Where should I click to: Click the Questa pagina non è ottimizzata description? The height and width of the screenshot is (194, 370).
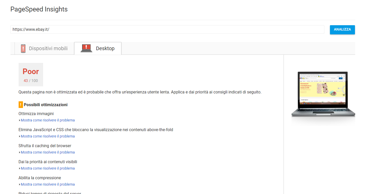[x=140, y=92]
